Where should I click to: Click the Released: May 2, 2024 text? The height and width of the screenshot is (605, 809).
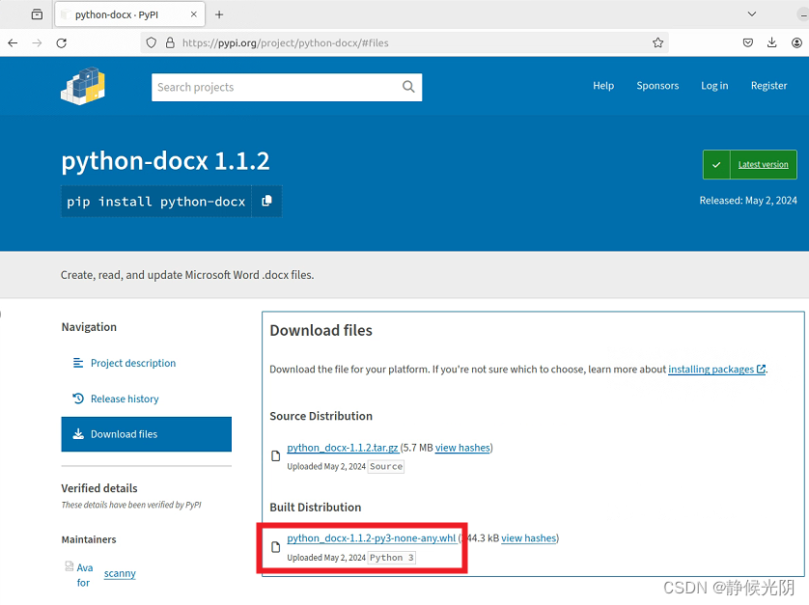(748, 201)
